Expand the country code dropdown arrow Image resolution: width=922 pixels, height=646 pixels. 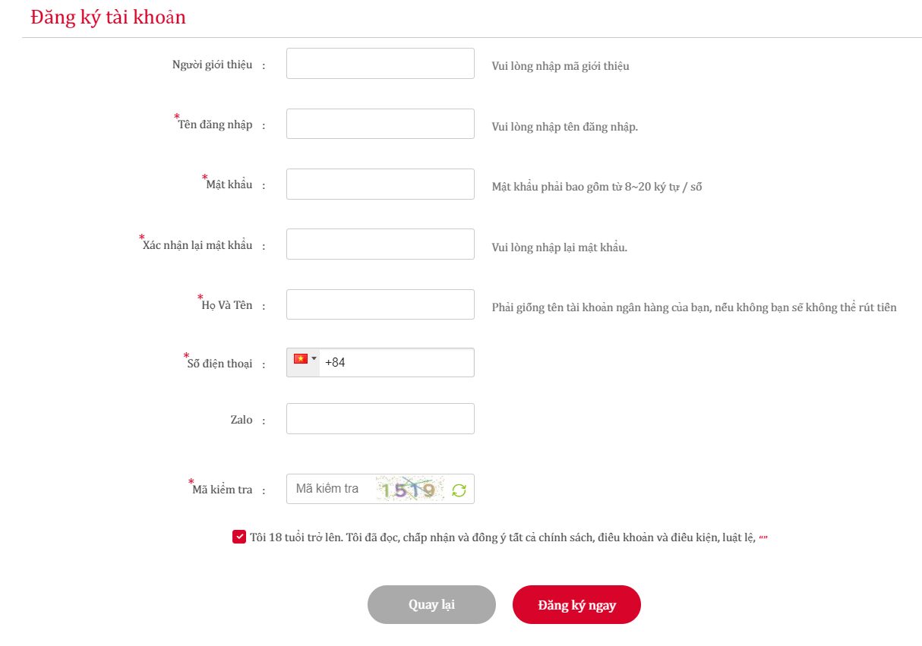tap(314, 359)
